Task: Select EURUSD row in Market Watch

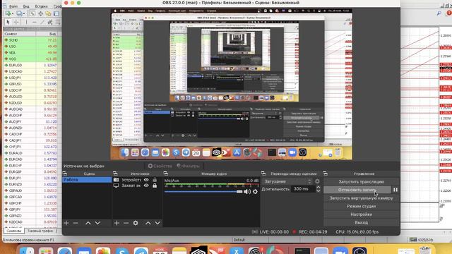Action: tap(32, 65)
